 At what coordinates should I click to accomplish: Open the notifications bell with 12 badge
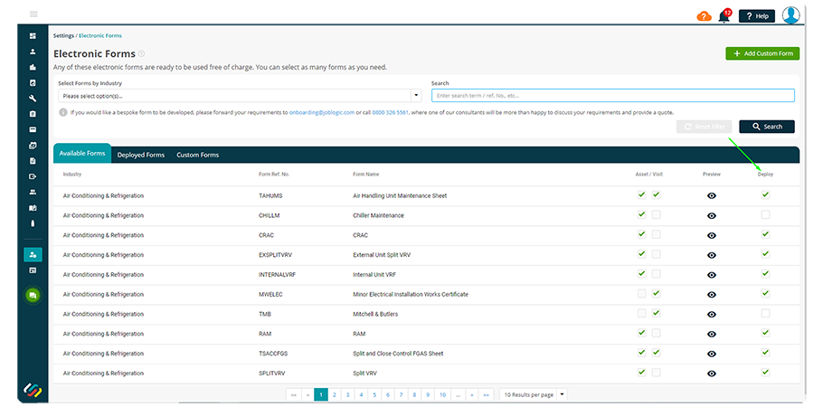click(724, 16)
